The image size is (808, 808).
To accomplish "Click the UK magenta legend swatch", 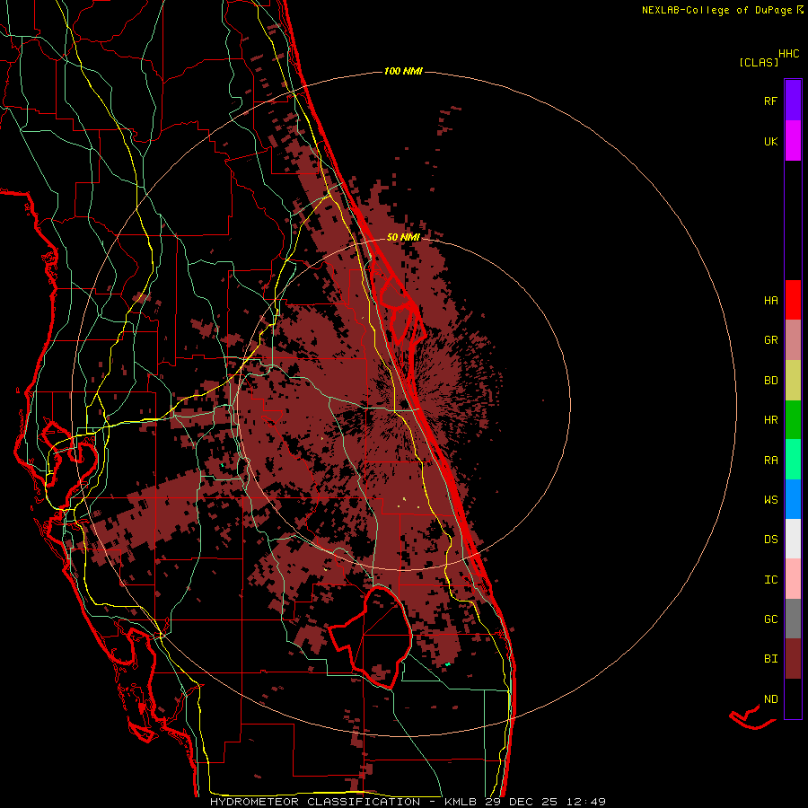I will point(793,140).
